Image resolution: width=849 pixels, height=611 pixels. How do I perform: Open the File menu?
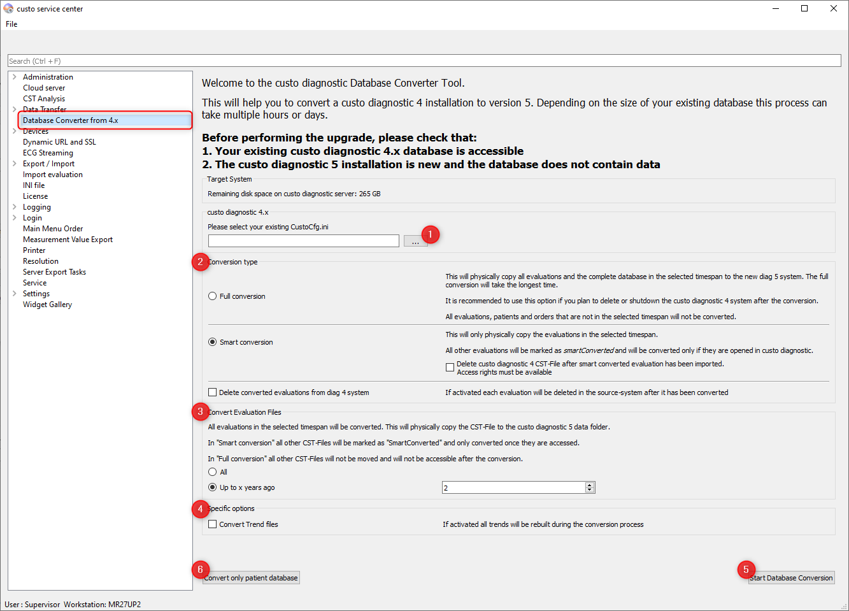coord(11,24)
